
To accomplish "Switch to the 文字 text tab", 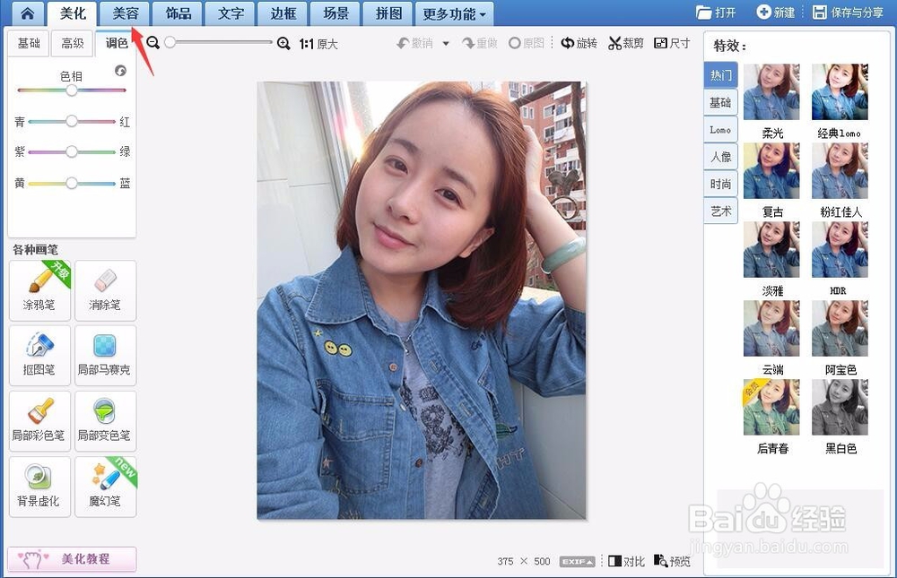I will click(x=231, y=13).
